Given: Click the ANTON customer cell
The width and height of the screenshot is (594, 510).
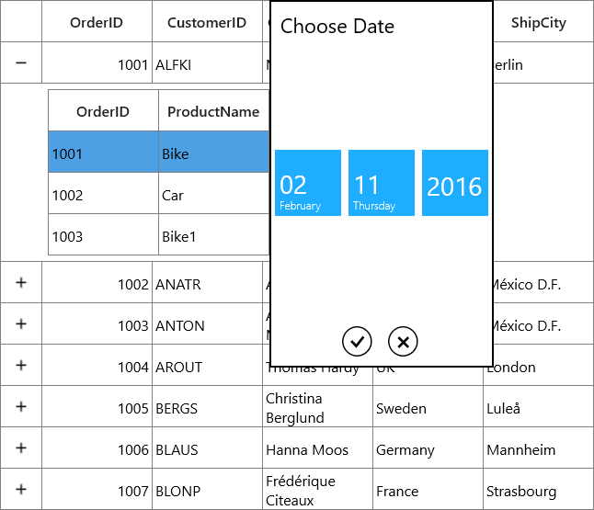Looking at the screenshot, I should (x=207, y=323).
